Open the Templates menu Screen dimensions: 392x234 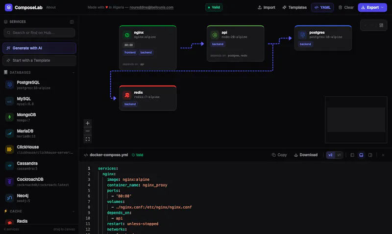tap(294, 7)
